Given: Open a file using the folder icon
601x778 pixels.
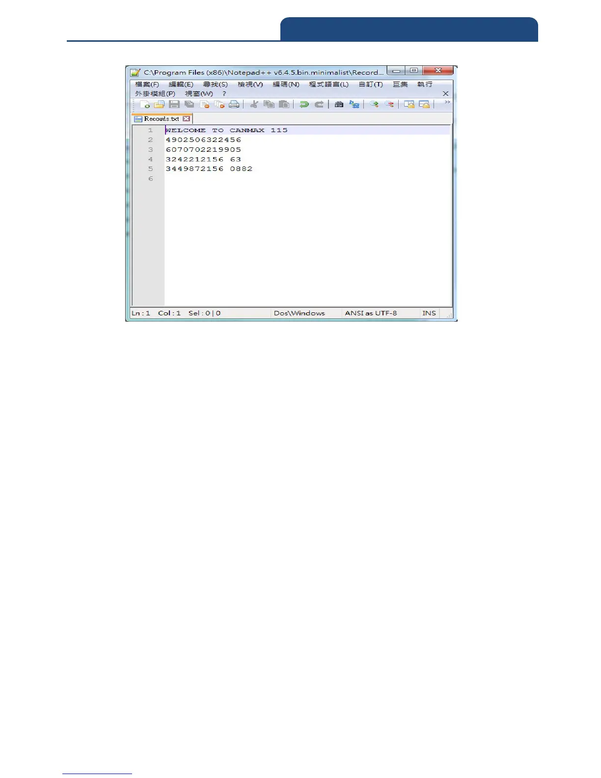Looking at the screenshot, I should (159, 104).
